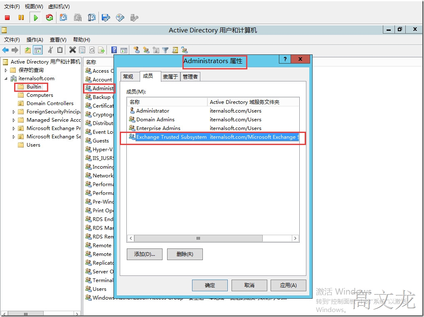Expand ForeignSecurityPrincipals node
The width and height of the screenshot is (424, 317).
14,112
